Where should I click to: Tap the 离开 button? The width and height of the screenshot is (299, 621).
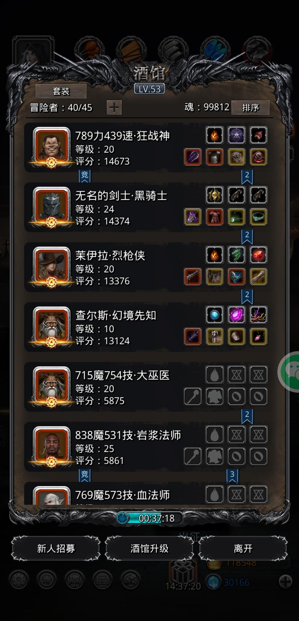coord(243,548)
